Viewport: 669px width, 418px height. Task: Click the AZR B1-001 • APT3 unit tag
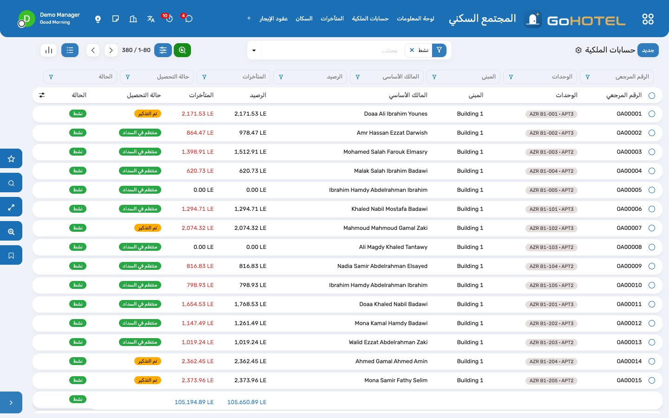(551, 114)
